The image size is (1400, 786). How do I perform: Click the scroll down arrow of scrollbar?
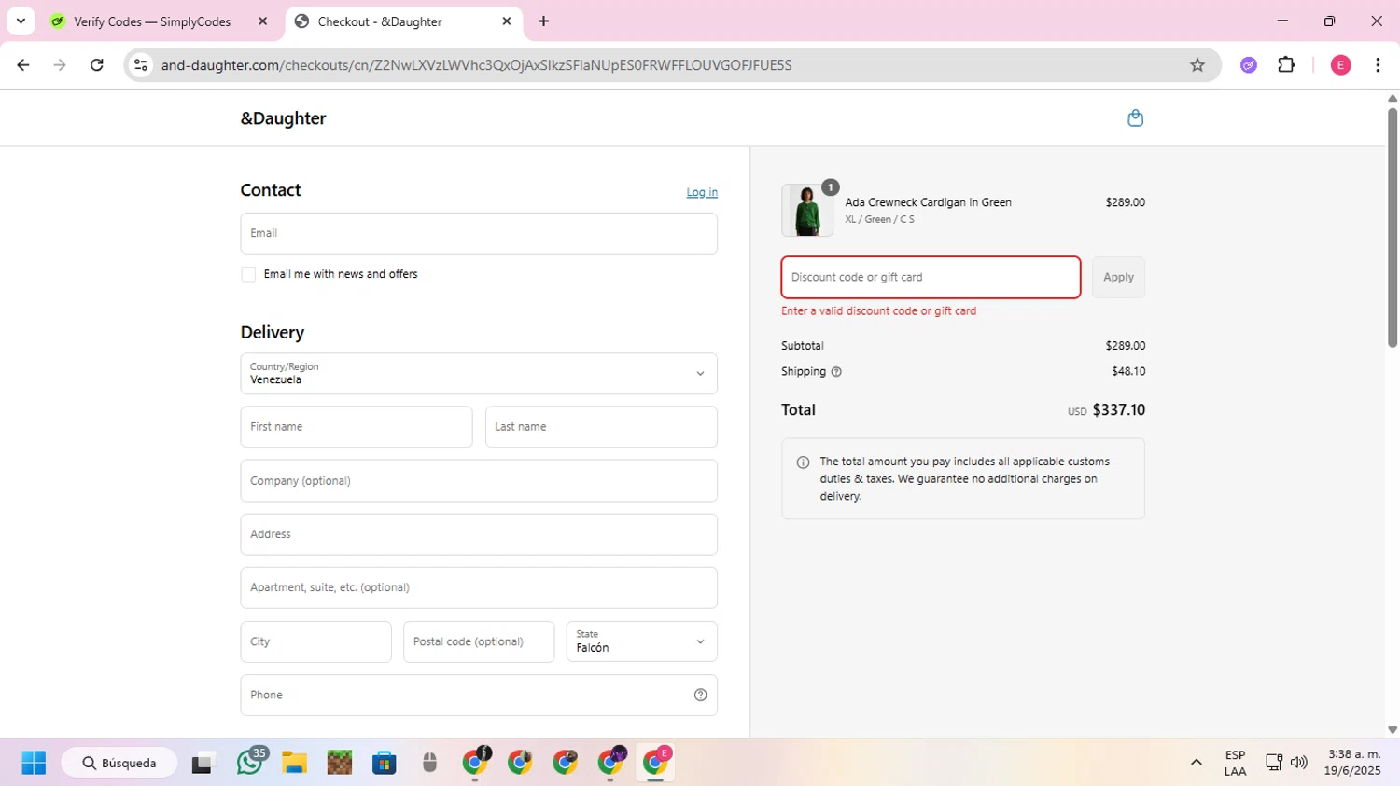click(x=1392, y=730)
